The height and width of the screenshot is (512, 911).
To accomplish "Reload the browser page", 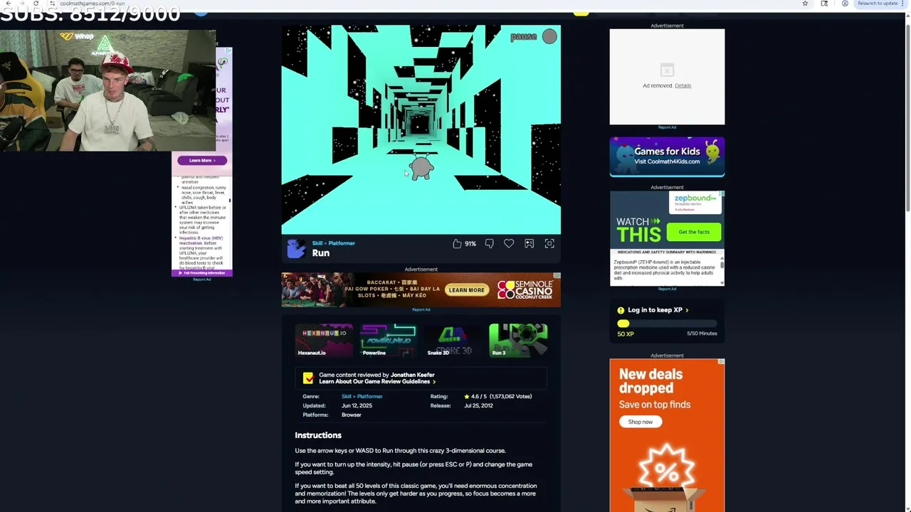I will [x=36, y=4].
